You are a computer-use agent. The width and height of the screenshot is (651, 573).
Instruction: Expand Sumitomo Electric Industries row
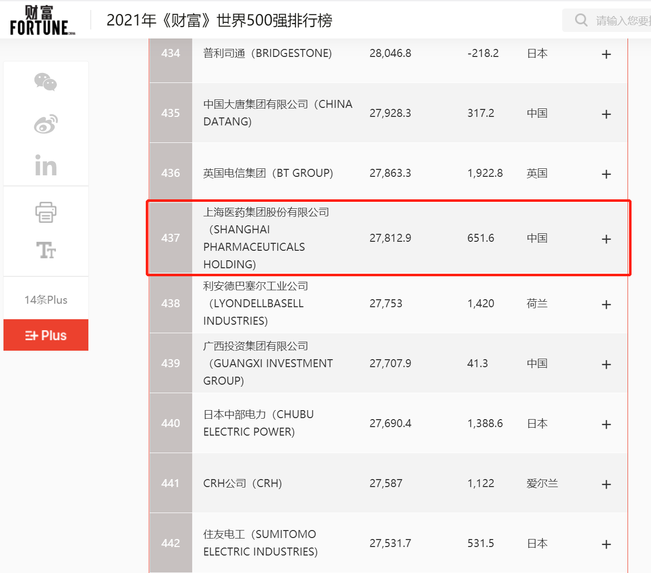tap(606, 544)
